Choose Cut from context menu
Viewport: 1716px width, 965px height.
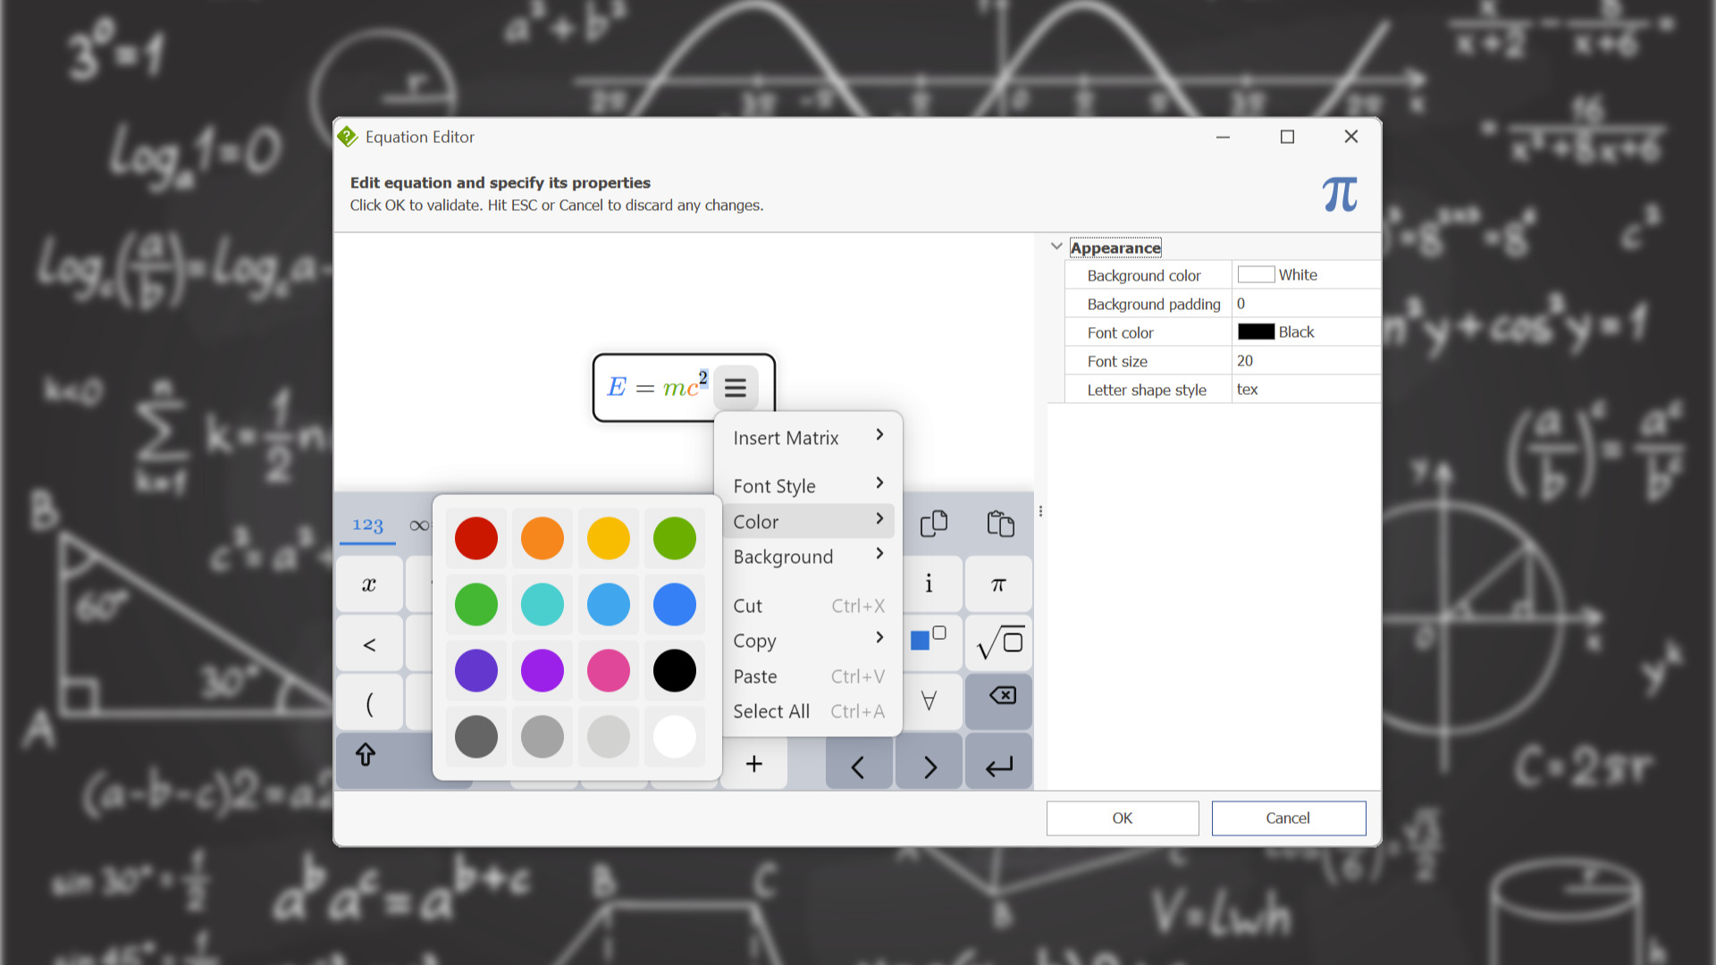(808, 606)
